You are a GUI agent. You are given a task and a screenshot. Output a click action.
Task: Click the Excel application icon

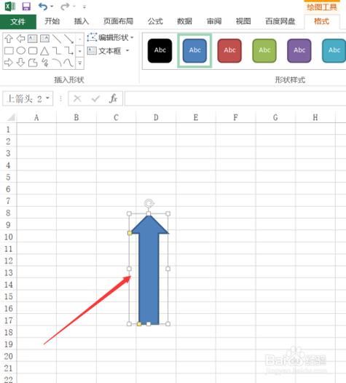(x=10, y=6)
